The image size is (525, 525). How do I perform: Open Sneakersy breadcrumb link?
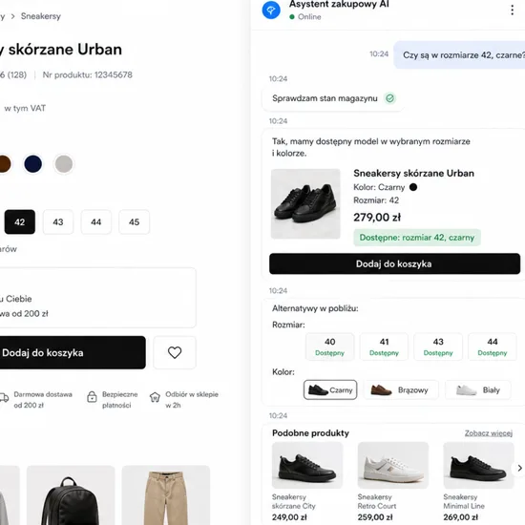coord(41,16)
